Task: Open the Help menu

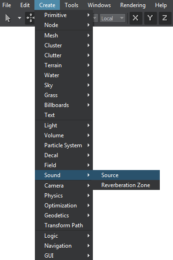Action: (x=161, y=5)
